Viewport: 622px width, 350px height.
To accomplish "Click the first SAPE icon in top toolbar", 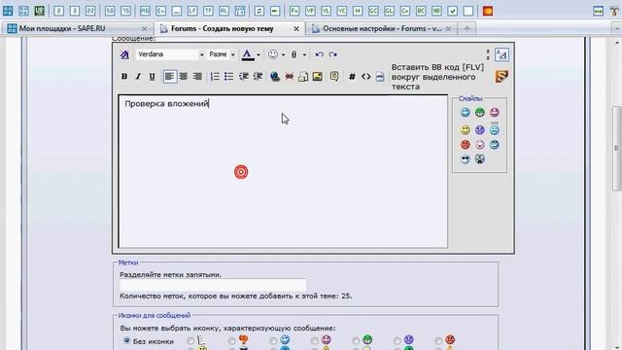I will click(8, 11).
